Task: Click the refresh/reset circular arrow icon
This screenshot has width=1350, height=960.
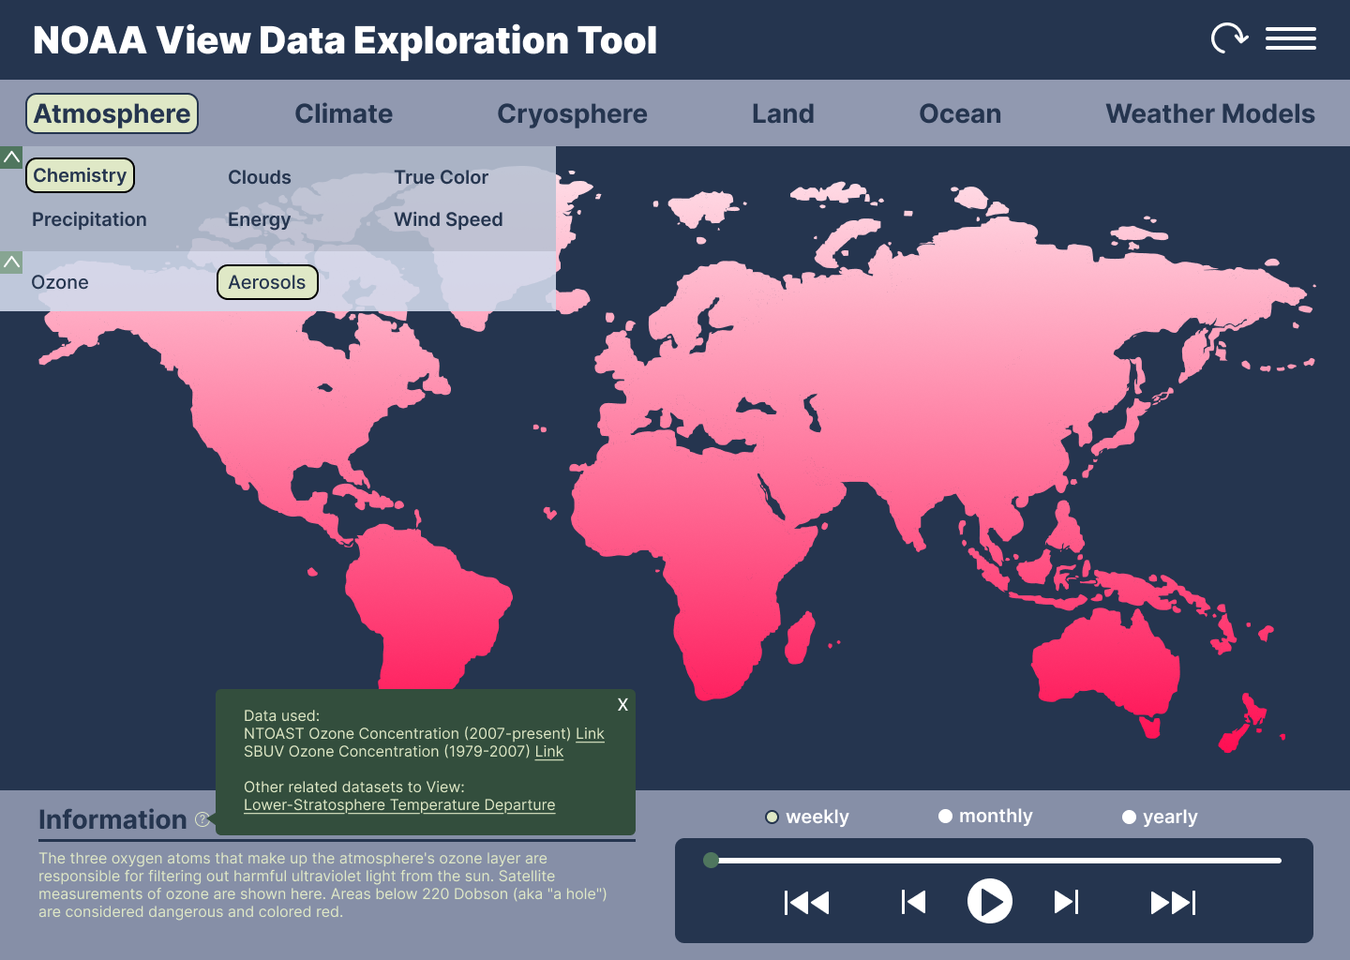Action: [x=1229, y=38]
